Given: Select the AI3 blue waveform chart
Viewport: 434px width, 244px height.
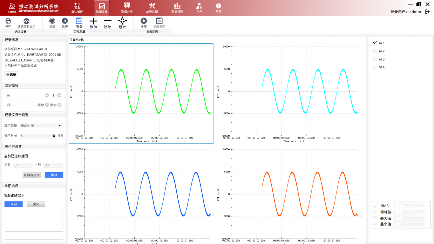Looking at the screenshot, I should [x=141, y=195].
